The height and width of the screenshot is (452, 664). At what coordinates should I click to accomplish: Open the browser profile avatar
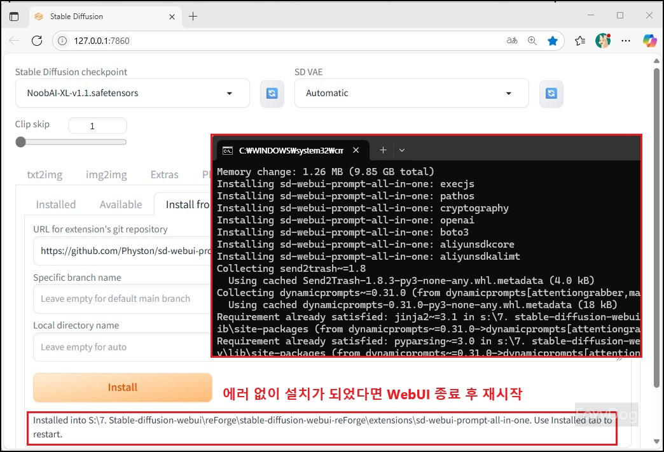tap(603, 41)
